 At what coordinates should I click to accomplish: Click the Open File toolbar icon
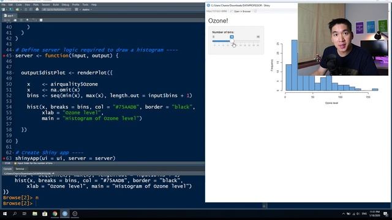(18, 10)
